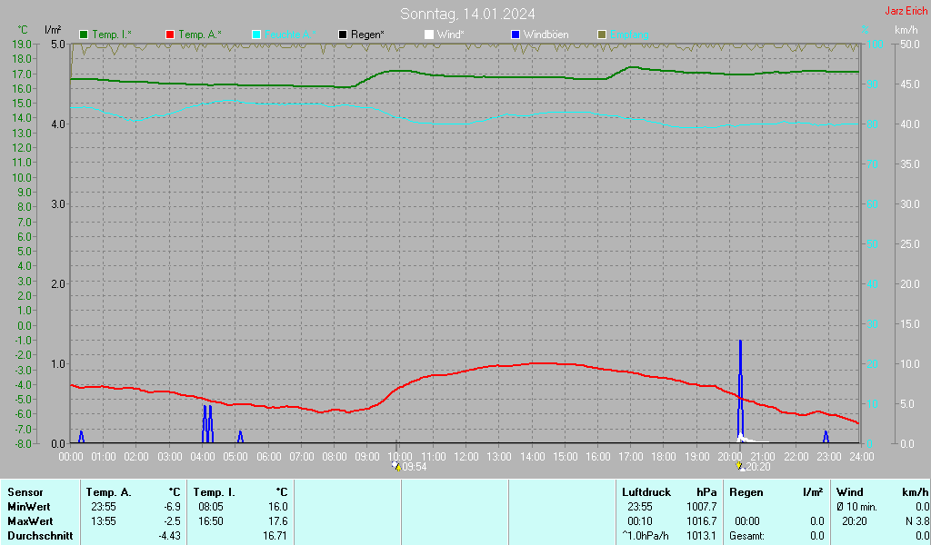Image resolution: width=931 pixels, height=545 pixels.
Task: Click the sunrise icon at 09:54
Action: pos(396,467)
